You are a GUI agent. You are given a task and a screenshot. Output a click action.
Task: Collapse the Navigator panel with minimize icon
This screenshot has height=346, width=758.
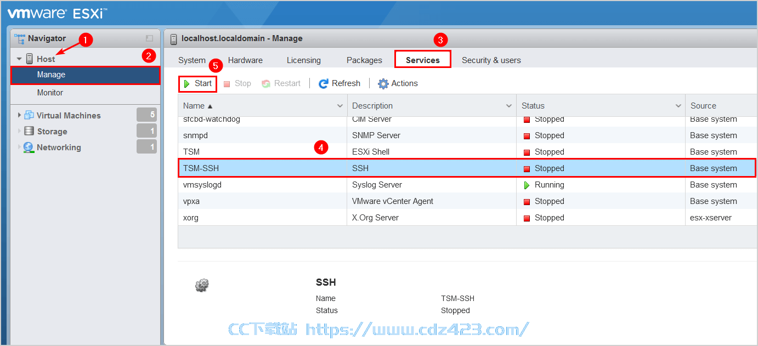click(x=149, y=38)
